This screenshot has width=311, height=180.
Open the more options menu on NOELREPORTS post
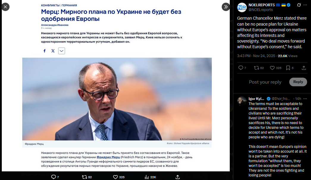305,5
